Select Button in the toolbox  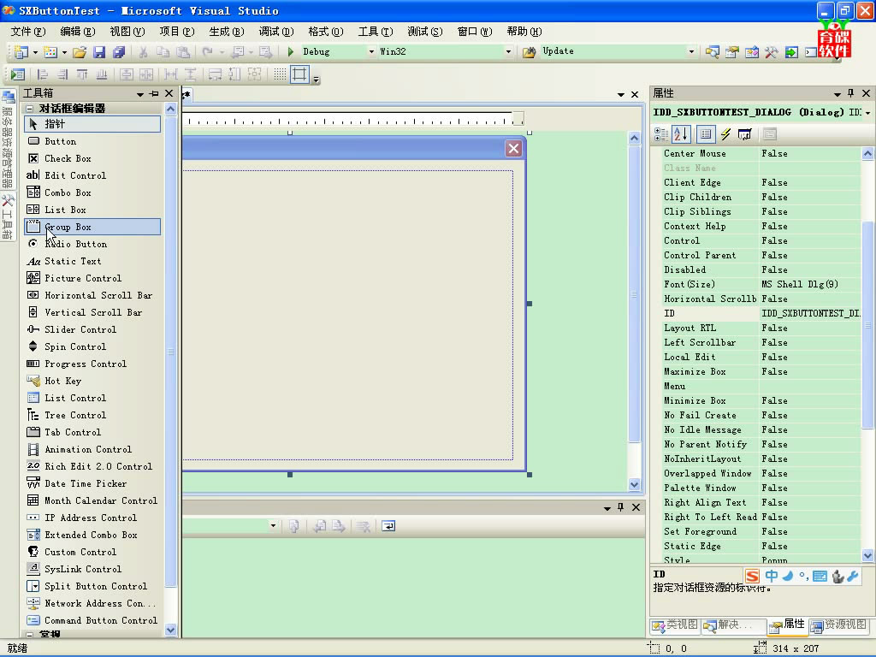point(92,141)
